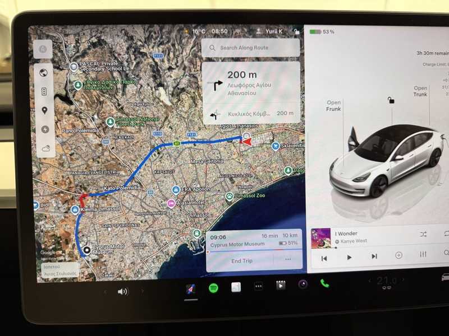The image size is (449, 336).
Task: Tap the lock icon in the top status bar
Action: [296, 31]
